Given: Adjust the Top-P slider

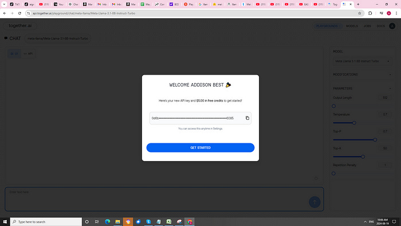Looking at the screenshot, I should pos(375,140).
